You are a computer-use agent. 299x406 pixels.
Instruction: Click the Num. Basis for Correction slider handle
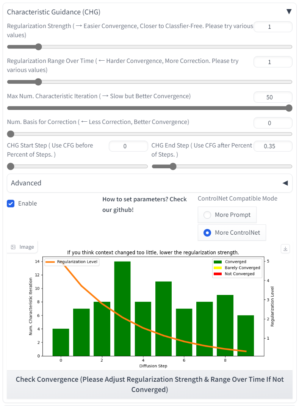coord(11,134)
